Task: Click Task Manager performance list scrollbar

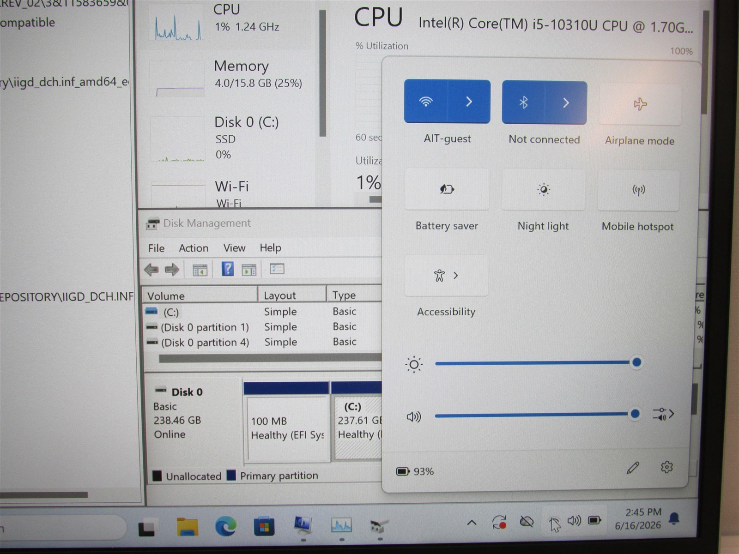Action: (322, 73)
